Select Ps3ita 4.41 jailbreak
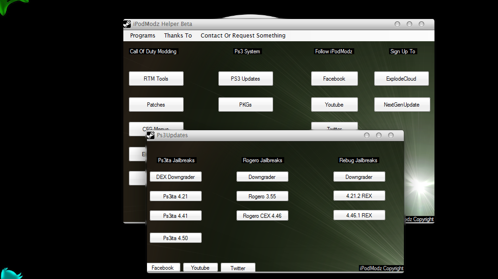498x279 pixels. coord(176,216)
